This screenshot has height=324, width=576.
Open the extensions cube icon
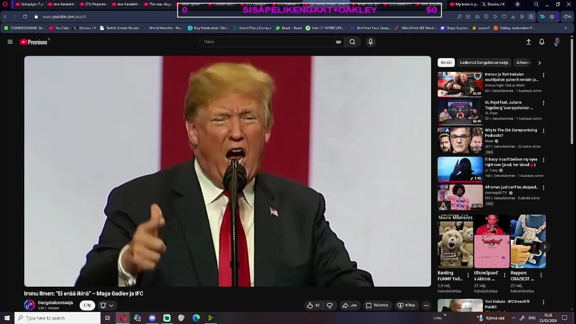click(552, 17)
